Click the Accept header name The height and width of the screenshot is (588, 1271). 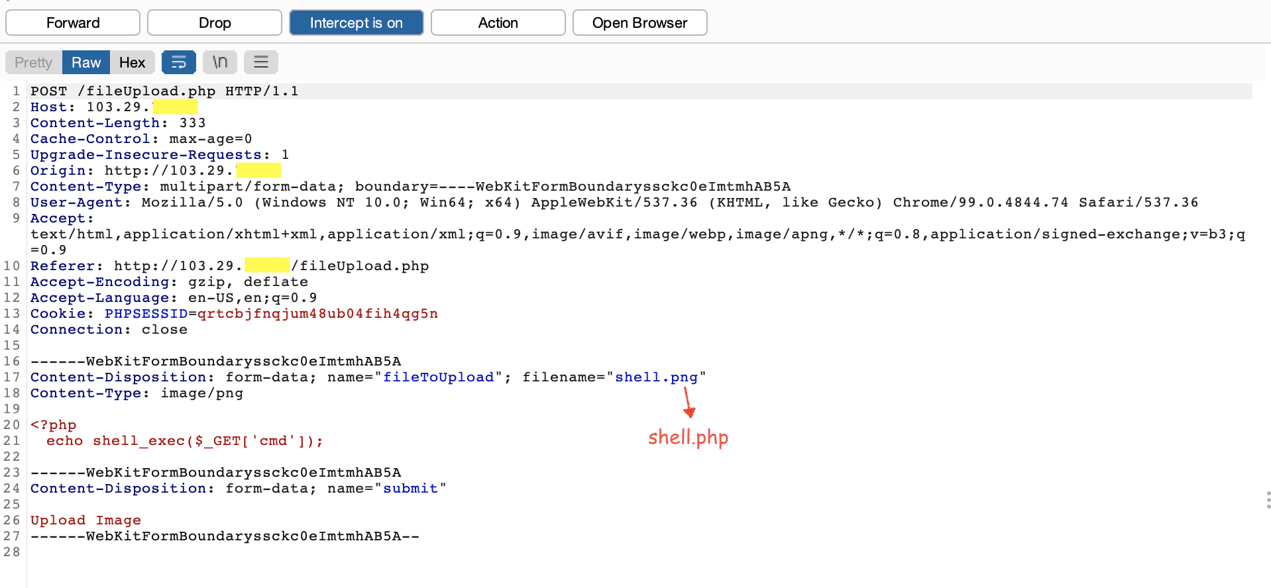coord(62,218)
